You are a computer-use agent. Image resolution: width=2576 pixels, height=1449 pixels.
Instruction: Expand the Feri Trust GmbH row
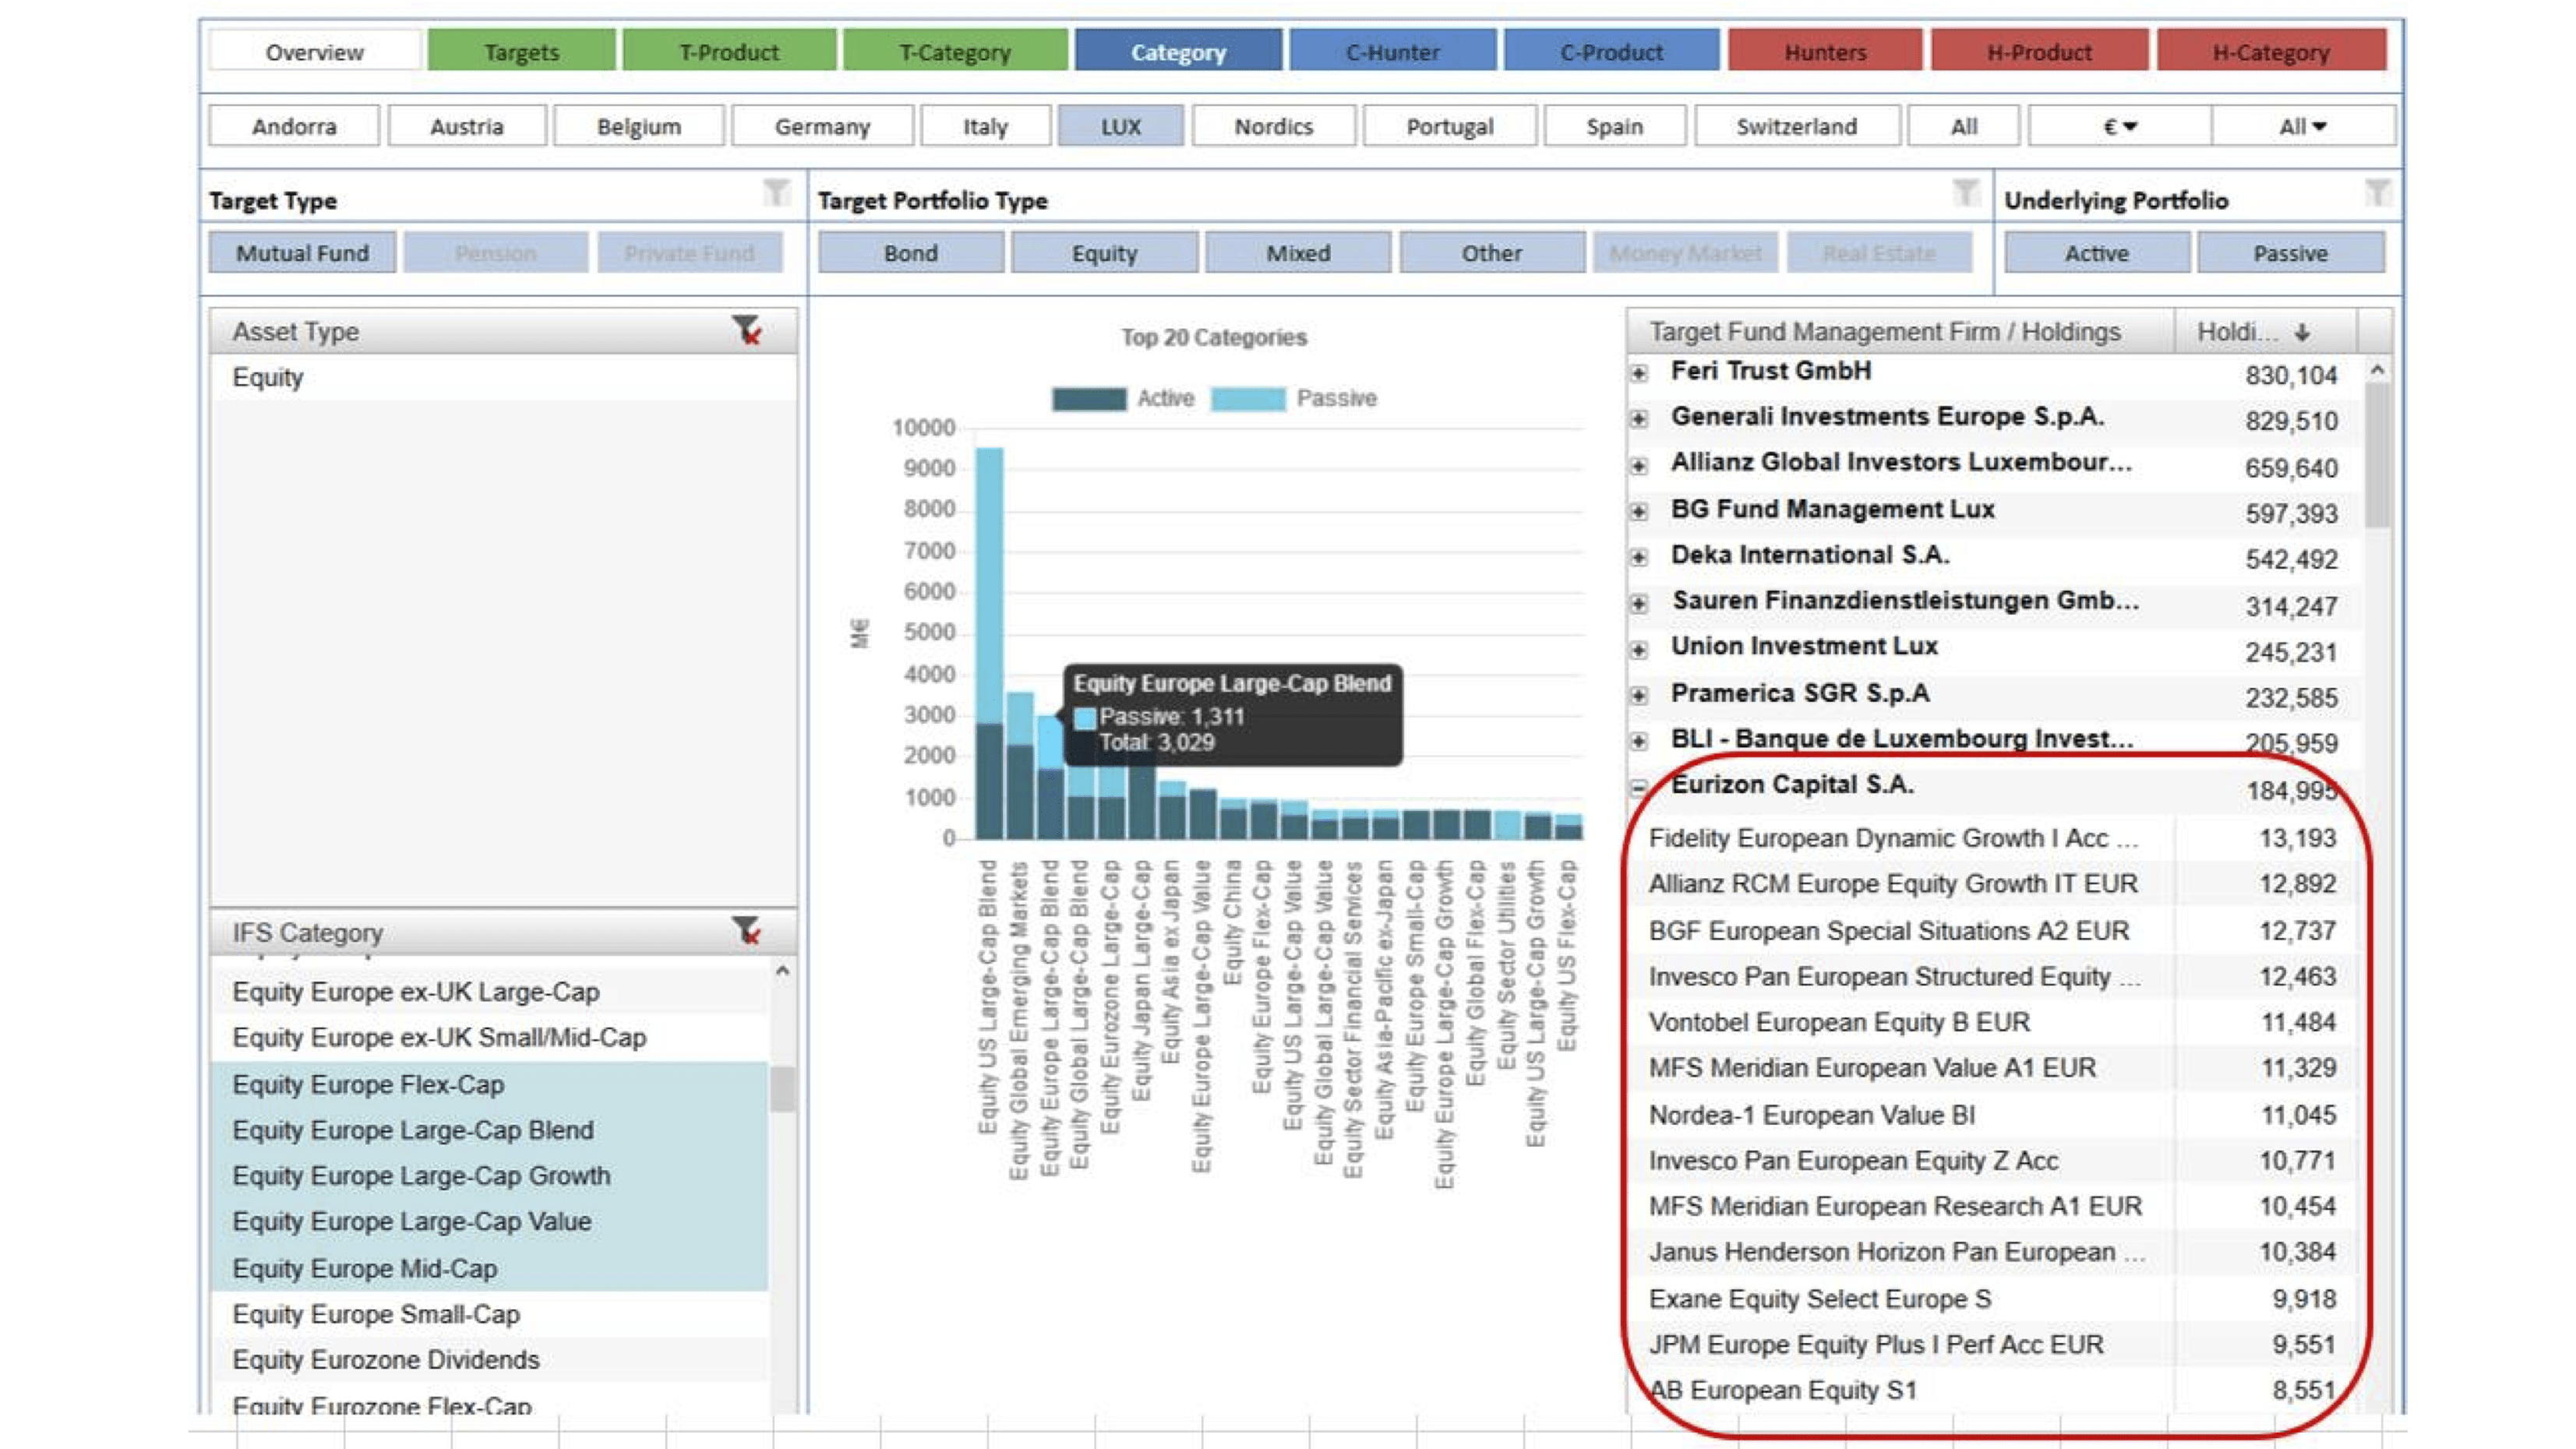[1638, 373]
